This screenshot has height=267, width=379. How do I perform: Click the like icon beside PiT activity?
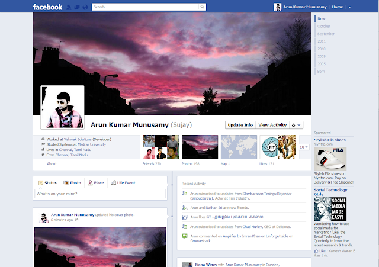point(185,217)
